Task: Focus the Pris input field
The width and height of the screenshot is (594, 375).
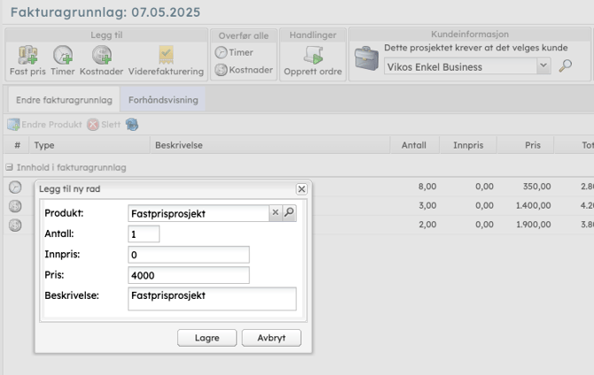Action: [x=189, y=276]
